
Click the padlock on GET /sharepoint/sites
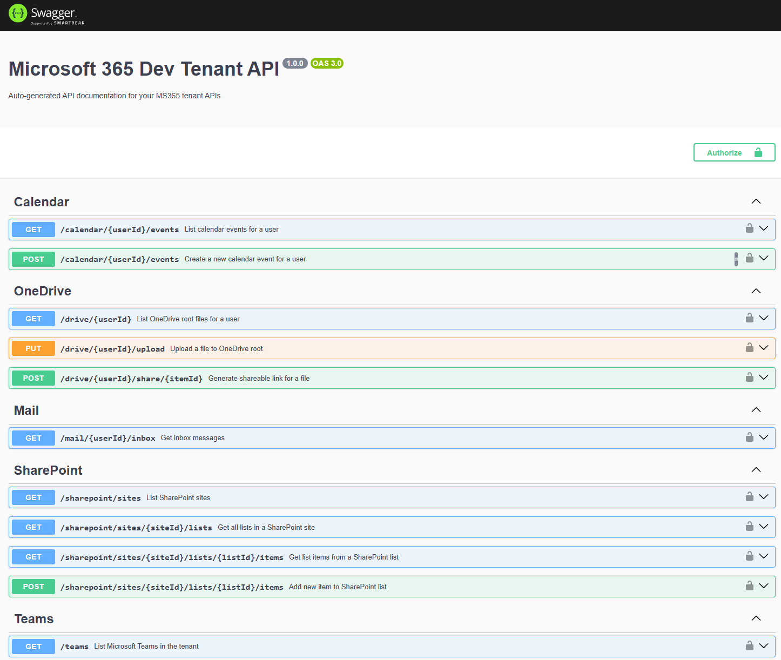[750, 497]
